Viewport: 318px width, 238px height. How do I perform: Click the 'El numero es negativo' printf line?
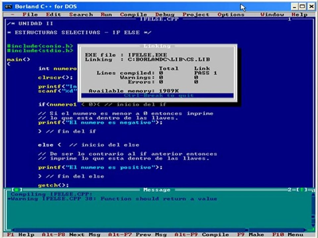click(100, 122)
